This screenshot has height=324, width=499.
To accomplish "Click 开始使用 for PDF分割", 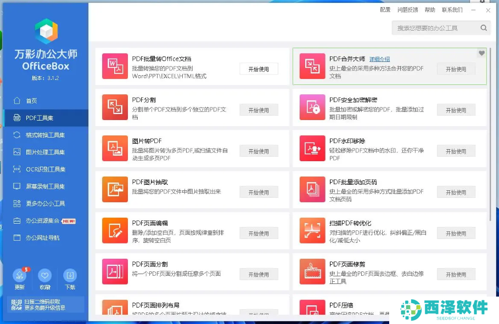I will [259, 110].
